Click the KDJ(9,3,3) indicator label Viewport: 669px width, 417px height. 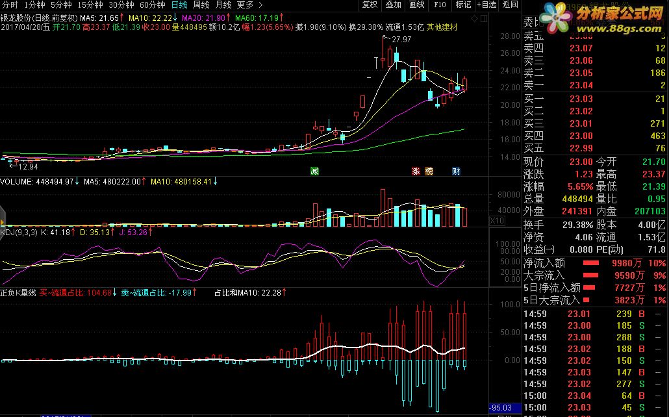coord(19,233)
